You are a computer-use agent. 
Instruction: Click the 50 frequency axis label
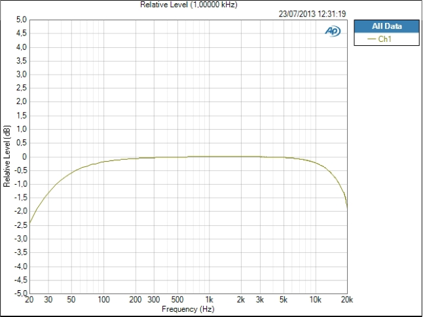click(x=71, y=299)
